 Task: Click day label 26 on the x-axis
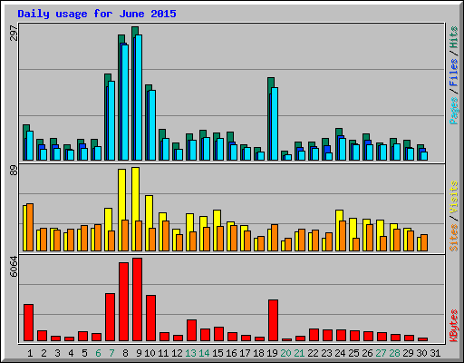coord(367,353)
